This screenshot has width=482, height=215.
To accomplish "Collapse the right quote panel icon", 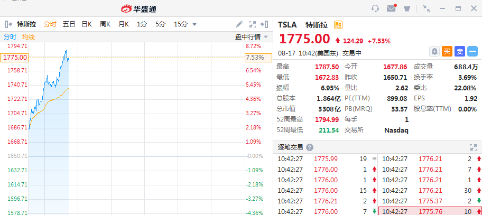I will coord(266,24).
